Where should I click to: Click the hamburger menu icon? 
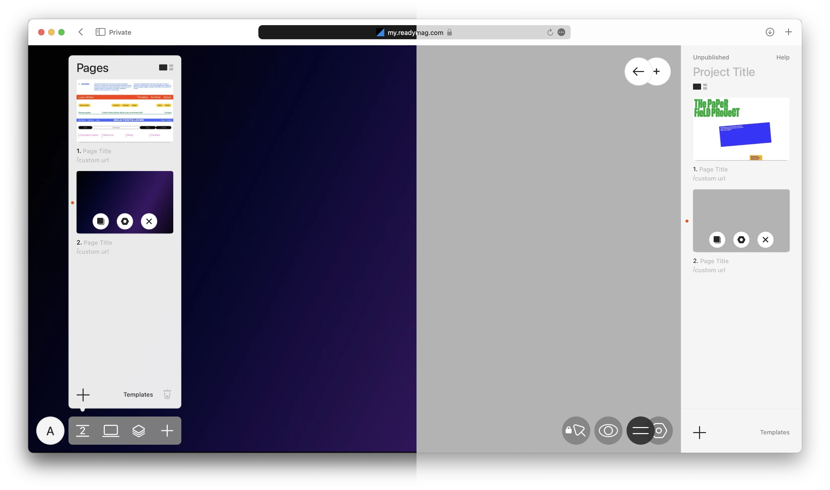click(x=640, y=431)
